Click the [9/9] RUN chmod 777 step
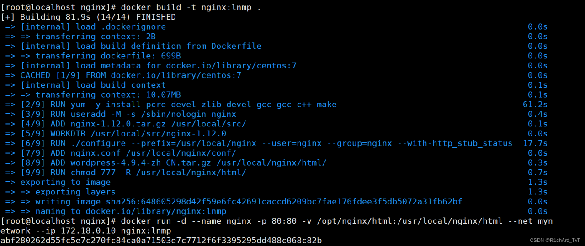Screen dimensions: 585x246 133,173
